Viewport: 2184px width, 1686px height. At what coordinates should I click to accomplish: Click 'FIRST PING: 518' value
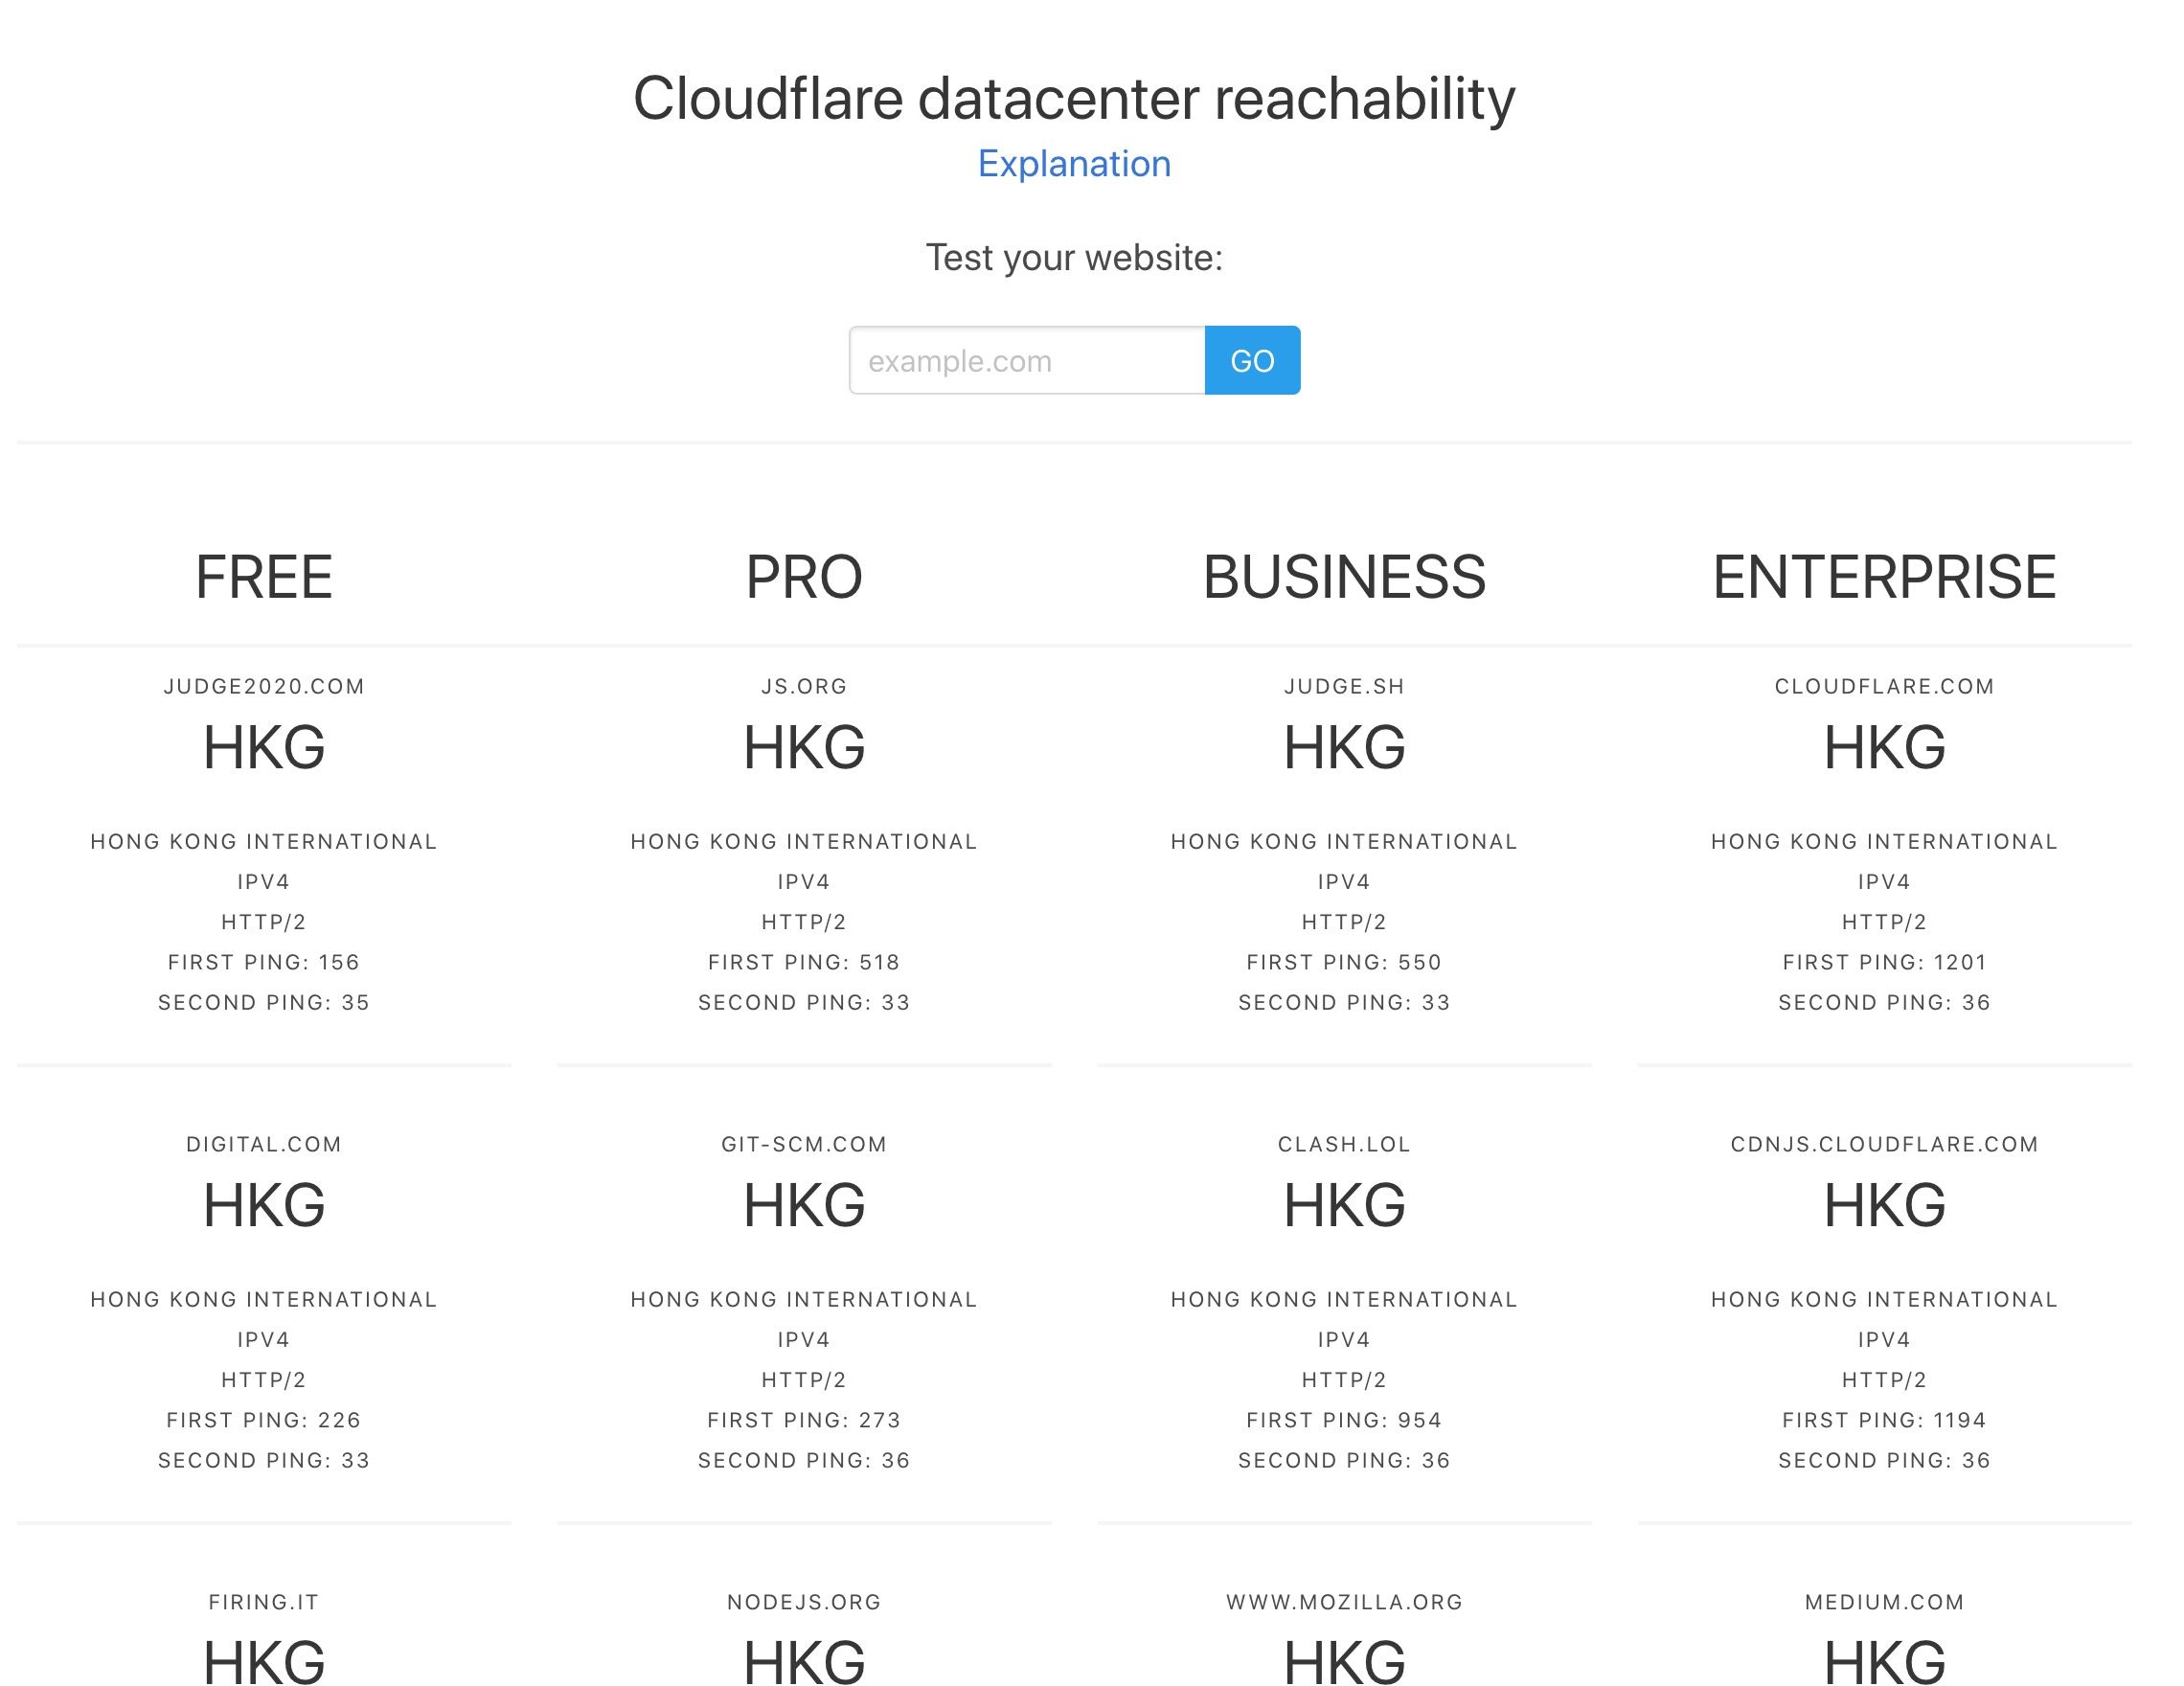pos(804,962)
